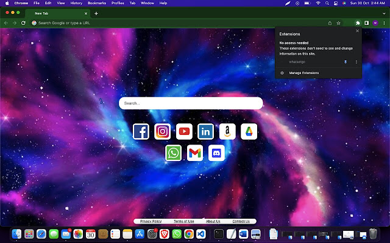
Task: Open Safari from the Dock
Action: coord(41,234)
